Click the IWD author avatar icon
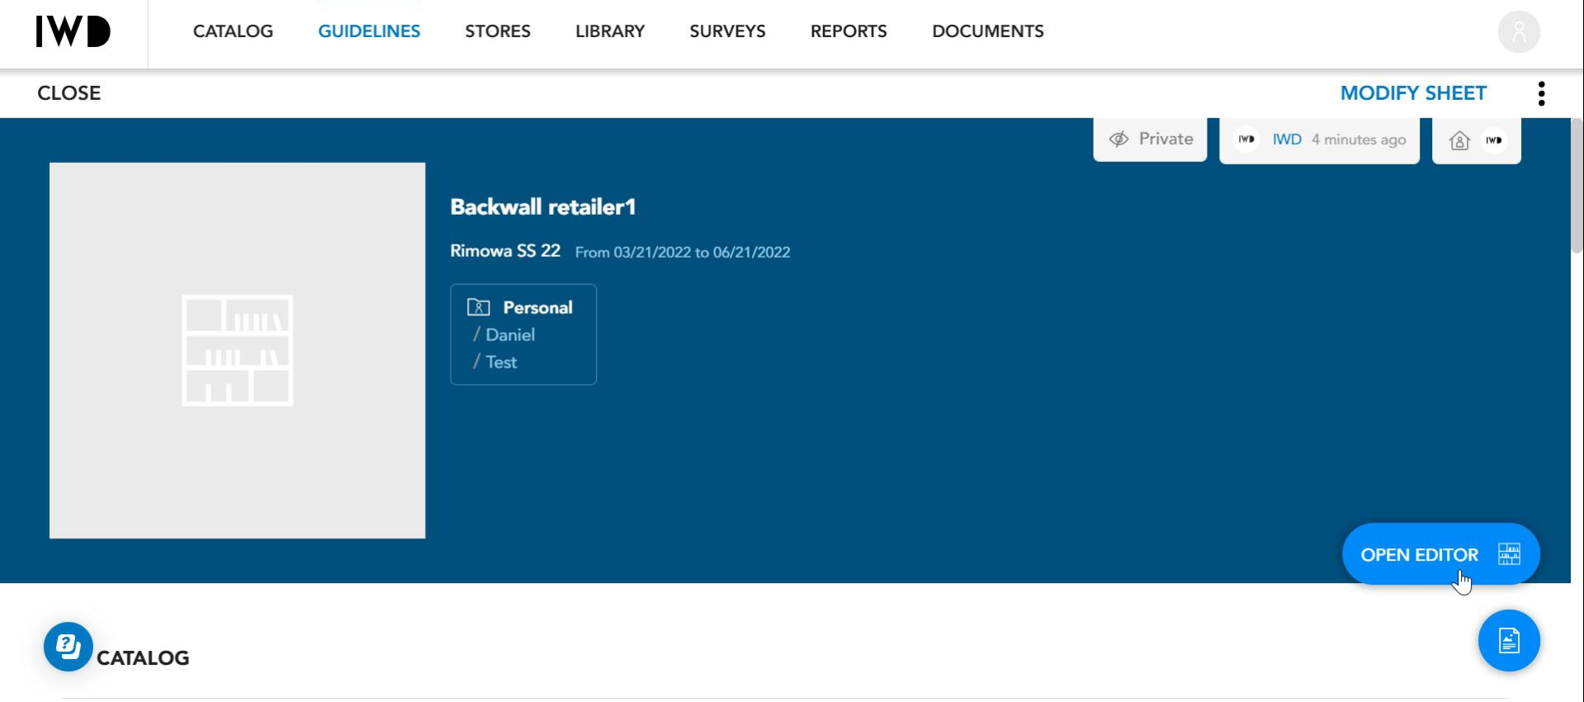The image size is (1584, 702). 1246,140
